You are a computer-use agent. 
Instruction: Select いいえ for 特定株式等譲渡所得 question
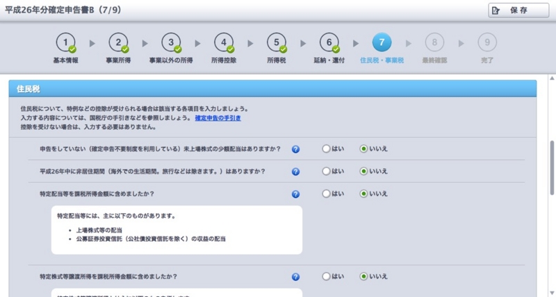[363, 276]
